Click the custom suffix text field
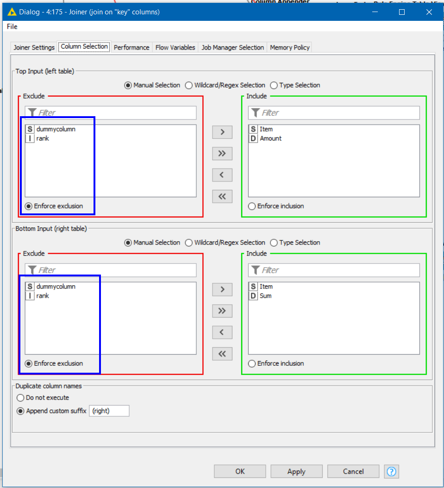444x488 pixels. pyautogui.click(x=109, y=411)
